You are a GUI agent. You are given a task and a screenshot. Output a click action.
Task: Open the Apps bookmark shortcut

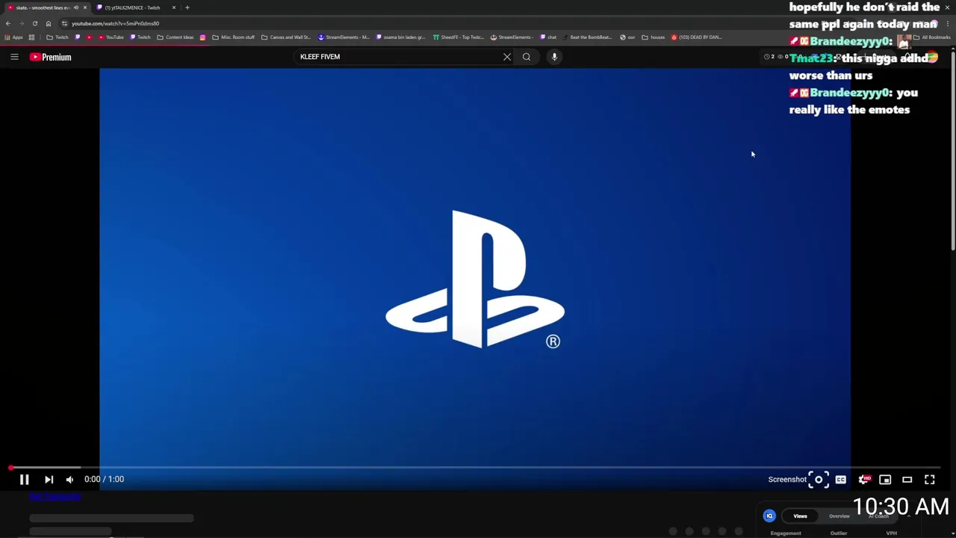click(13, 37)
